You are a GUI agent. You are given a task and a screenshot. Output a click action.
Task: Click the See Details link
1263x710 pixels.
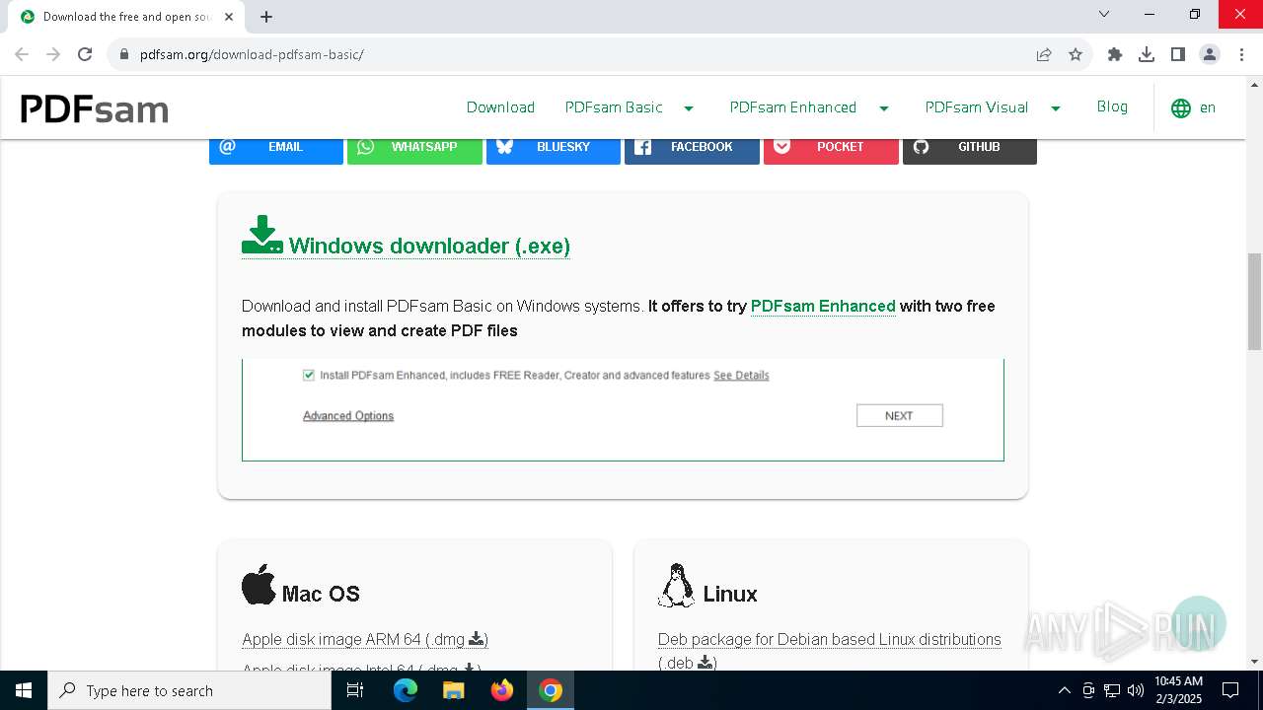point(741,375)
